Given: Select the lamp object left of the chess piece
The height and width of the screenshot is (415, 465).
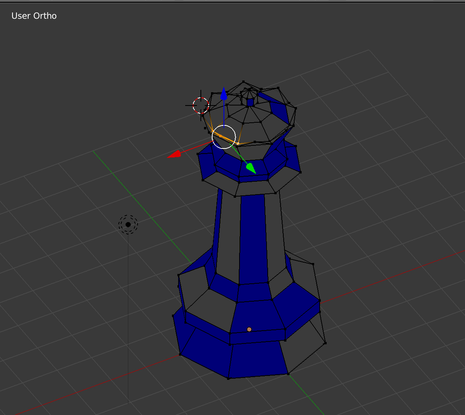Looking at the screenshot, I should coord(128,224).
